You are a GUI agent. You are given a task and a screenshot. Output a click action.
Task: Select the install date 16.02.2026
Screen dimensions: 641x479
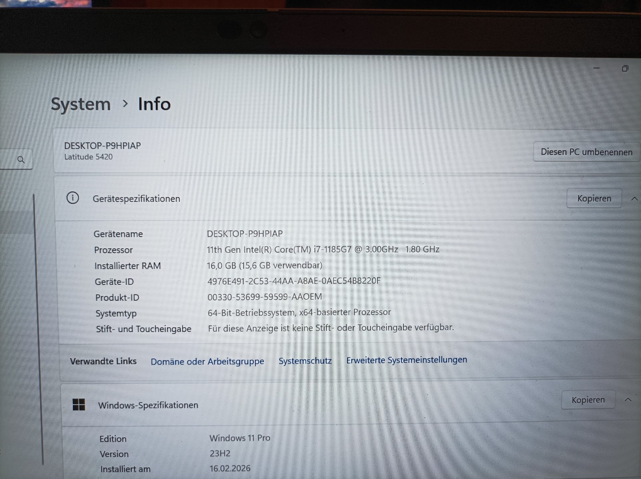click(230, 469)
